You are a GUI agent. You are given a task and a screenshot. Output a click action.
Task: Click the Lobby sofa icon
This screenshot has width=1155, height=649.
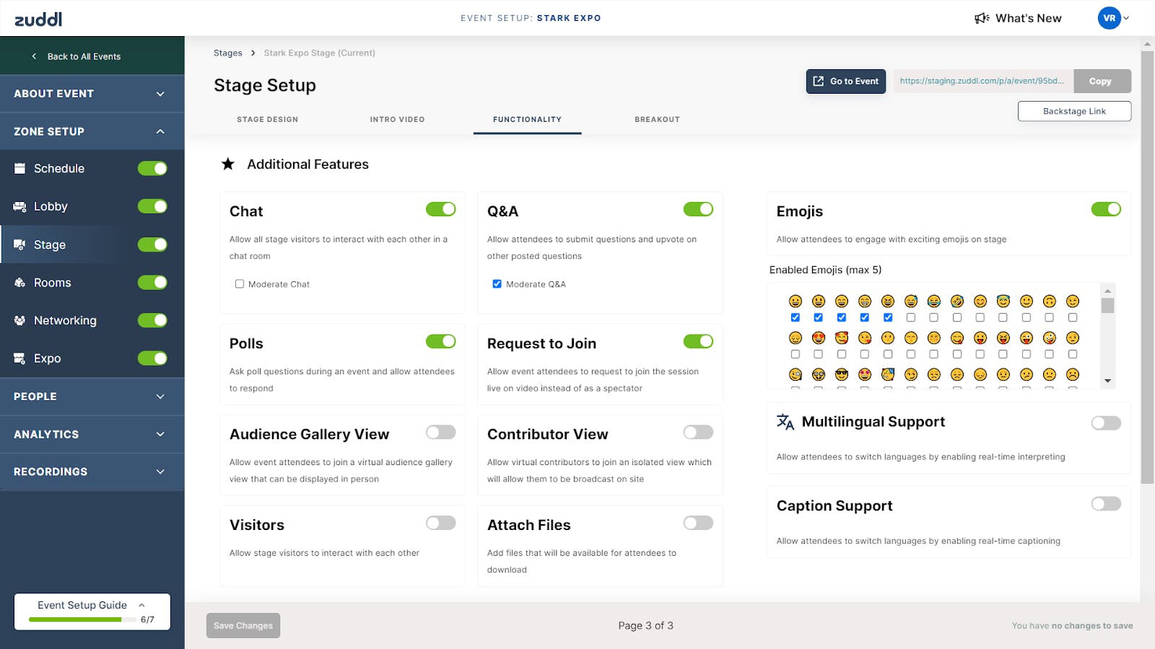[x=19, y=207]
